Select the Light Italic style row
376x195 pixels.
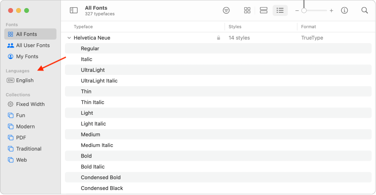coord(218,124)
